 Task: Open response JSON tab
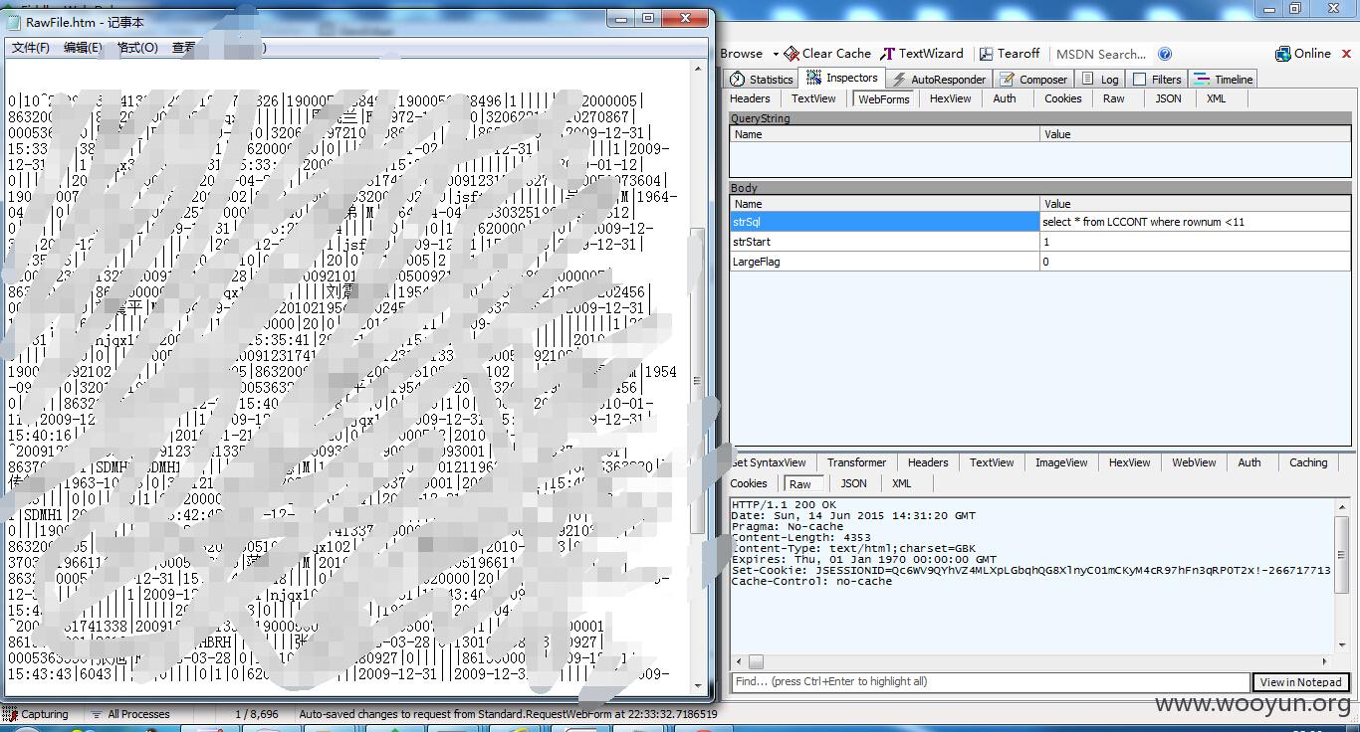click(x=853, y=483)
